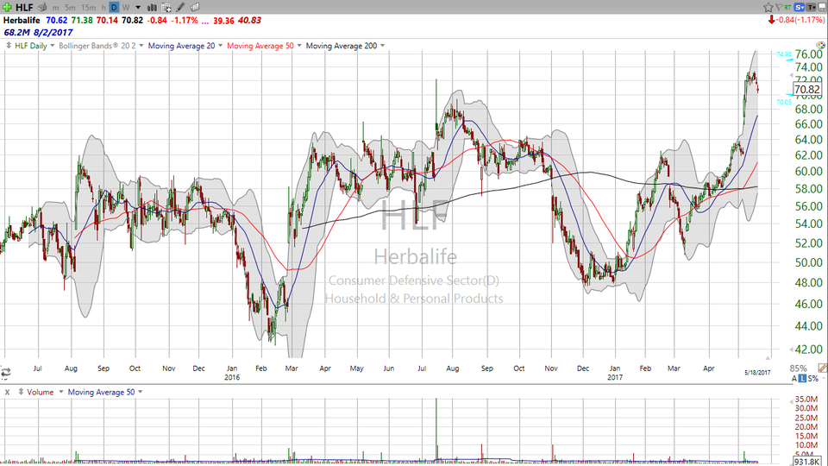Click the Herbalife company name
The height and width of the screenshot is (466, 828).
point(22,20)
